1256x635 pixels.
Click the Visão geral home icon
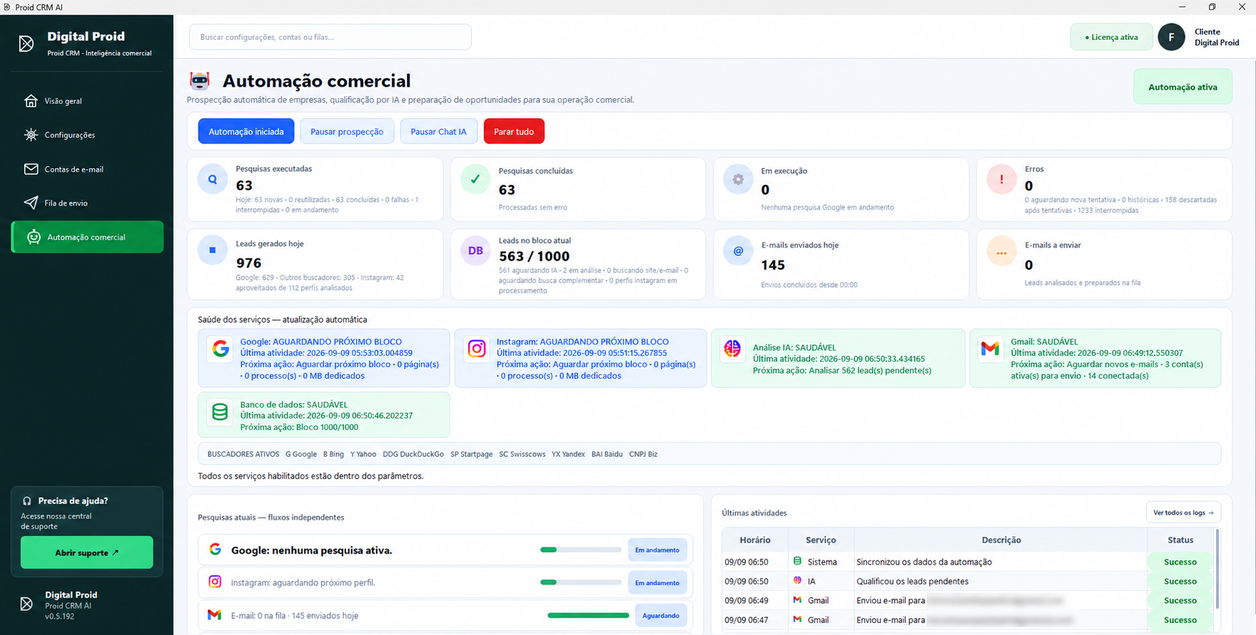click(x=31, y=100)
